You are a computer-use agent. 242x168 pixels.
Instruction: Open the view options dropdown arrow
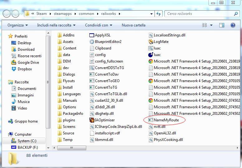point(211,25)
